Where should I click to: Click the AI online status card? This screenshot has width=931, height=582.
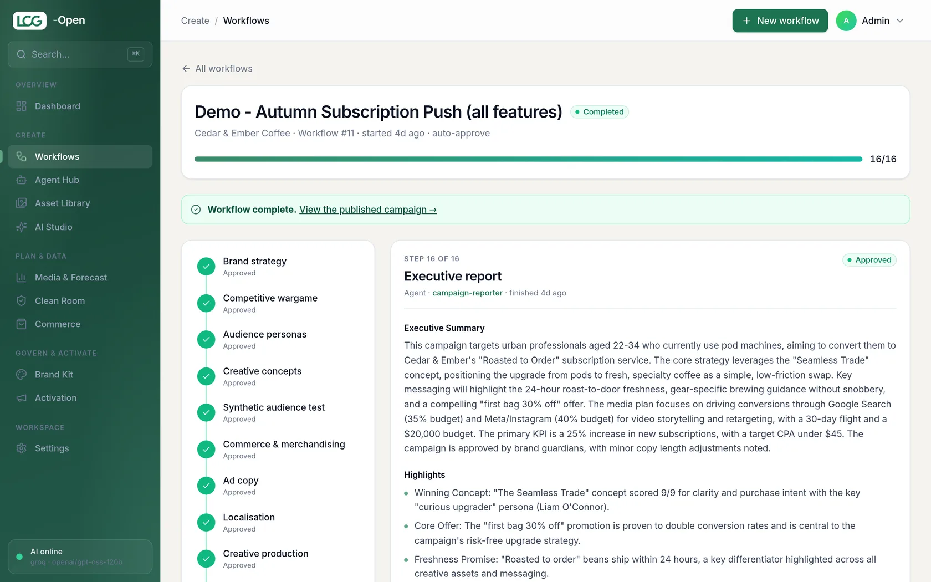80,557
